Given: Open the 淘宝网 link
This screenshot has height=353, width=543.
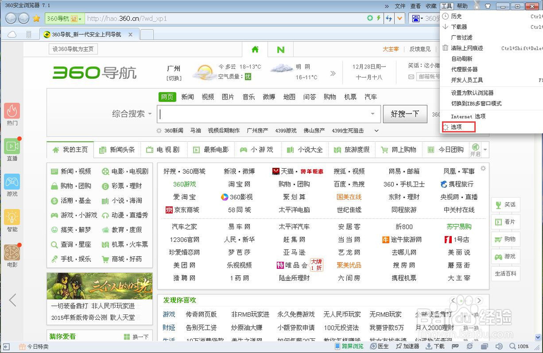Looking at the screenshot, I should pos(239,184).
